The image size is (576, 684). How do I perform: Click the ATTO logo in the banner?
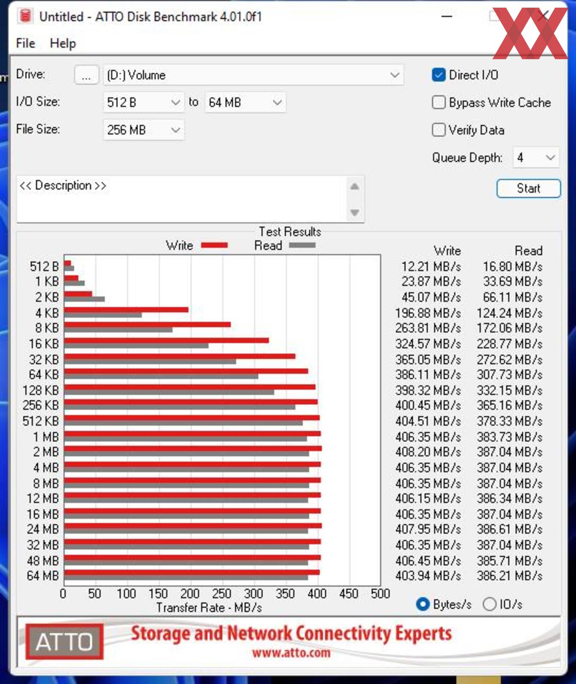point(64,641)
